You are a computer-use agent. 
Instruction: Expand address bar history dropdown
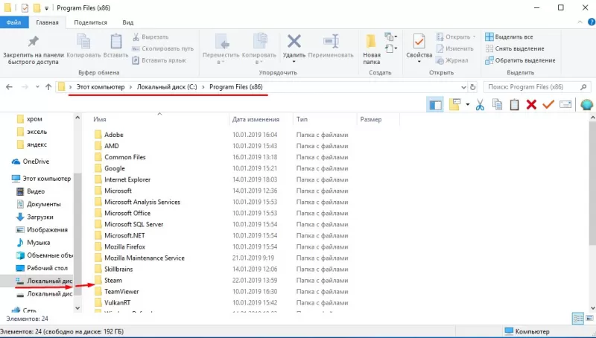click(x=463, y=87)
